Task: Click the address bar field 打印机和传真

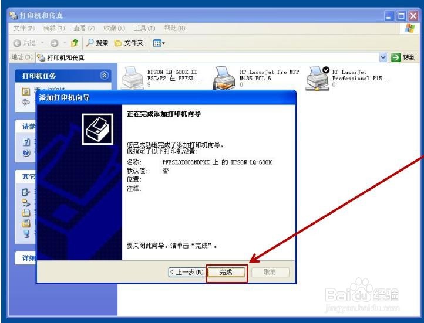Action: click(x=208, y=57)
